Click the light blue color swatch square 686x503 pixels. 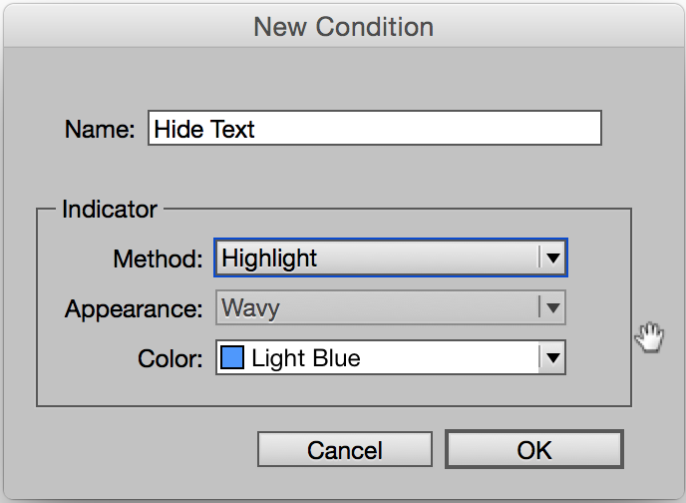pyautogui.click(x=232, y=357)
